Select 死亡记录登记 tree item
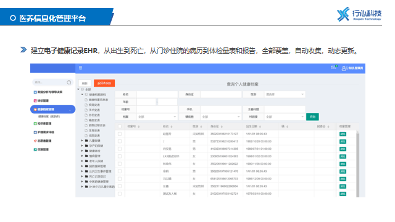The width and height of the screenshot is (395, 222). (x=98, y=176)
